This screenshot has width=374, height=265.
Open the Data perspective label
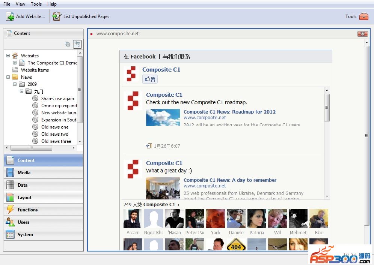23,185
